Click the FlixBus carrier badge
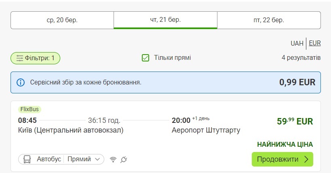 click(30, 110)
